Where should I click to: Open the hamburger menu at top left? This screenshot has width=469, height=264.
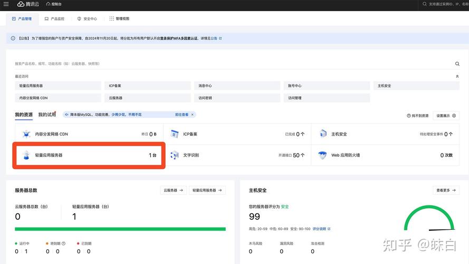(6, 4)
